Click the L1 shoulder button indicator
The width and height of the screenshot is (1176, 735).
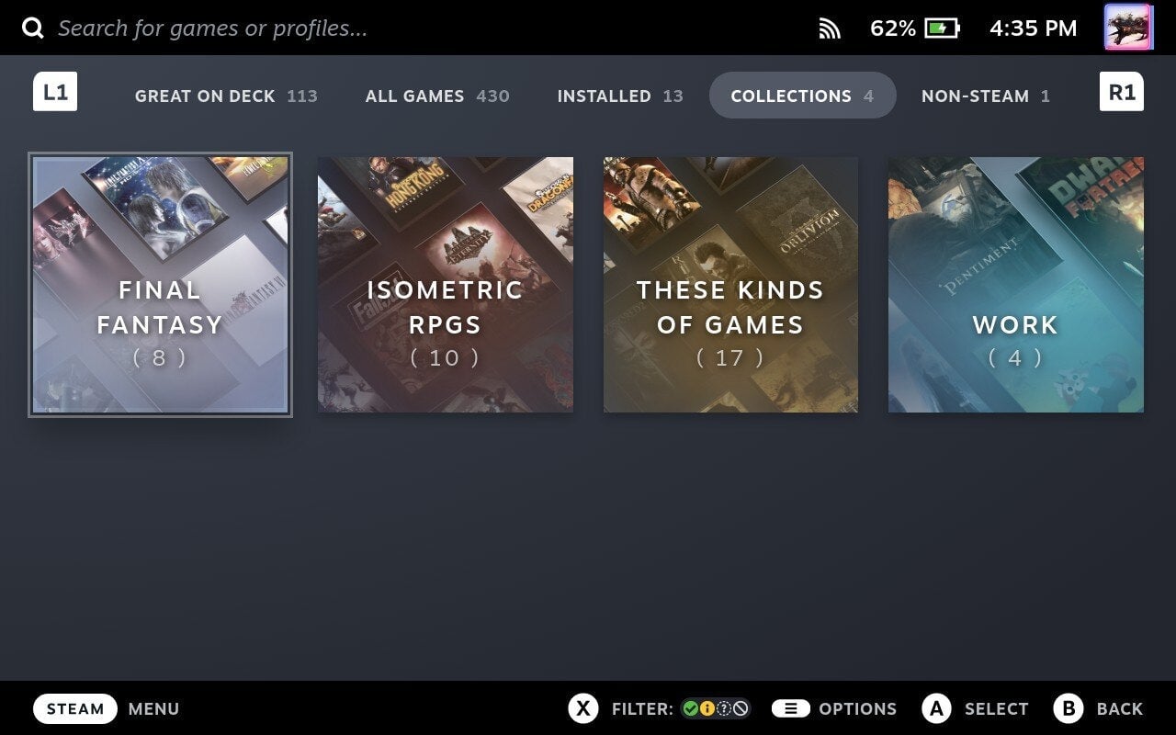[x=55, y=91]
